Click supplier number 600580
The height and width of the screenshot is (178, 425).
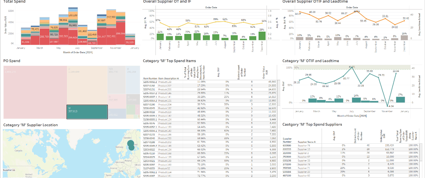(287, 145)
